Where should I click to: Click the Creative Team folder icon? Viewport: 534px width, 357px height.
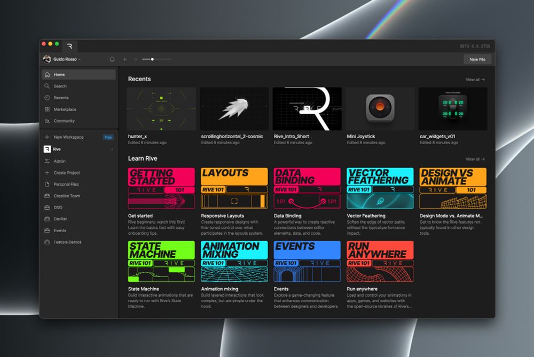[48, 196]
